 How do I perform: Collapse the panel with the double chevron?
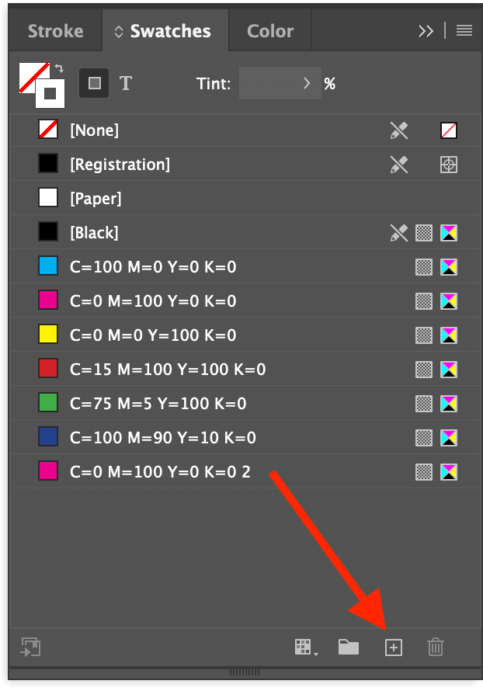[x=426, y=31]
